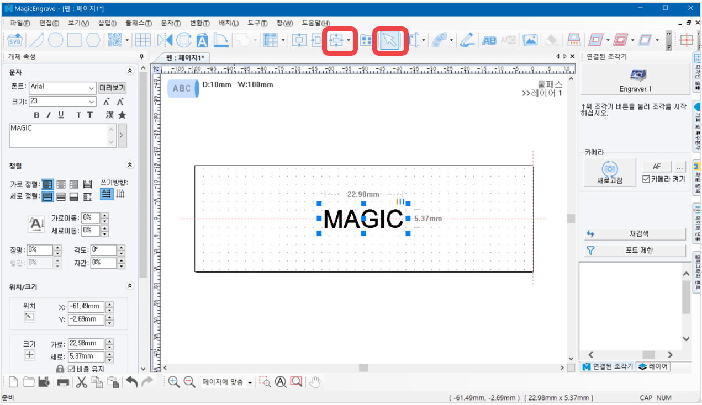The height and width of the screenshot is (405, 702).
Task: Click the print icon in bottom toolbar
Action: coord(63,382)
